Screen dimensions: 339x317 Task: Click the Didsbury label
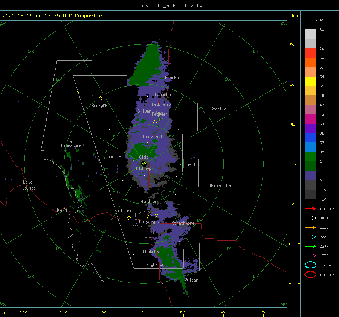tap(142, 169)
